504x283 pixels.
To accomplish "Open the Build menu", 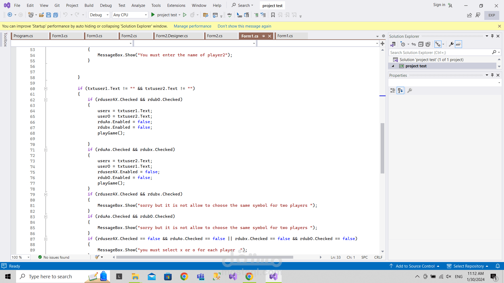I will (x=89, y=5).
